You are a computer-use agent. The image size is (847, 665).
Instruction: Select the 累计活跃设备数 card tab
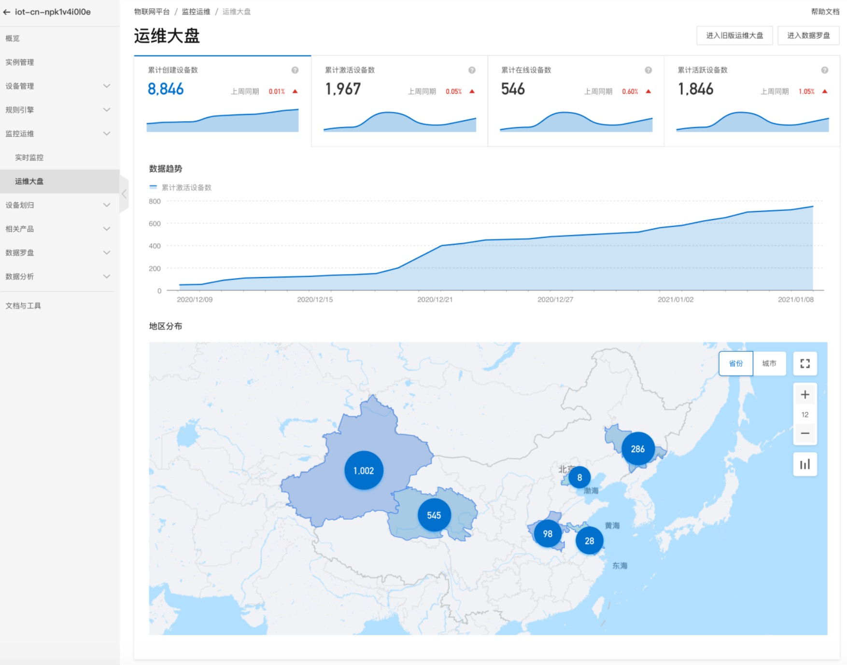pos(752,101)
